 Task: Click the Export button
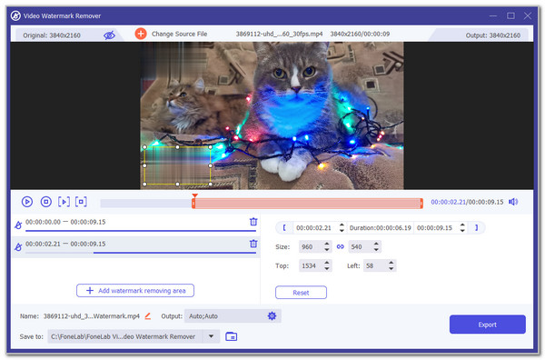point(487,325)
